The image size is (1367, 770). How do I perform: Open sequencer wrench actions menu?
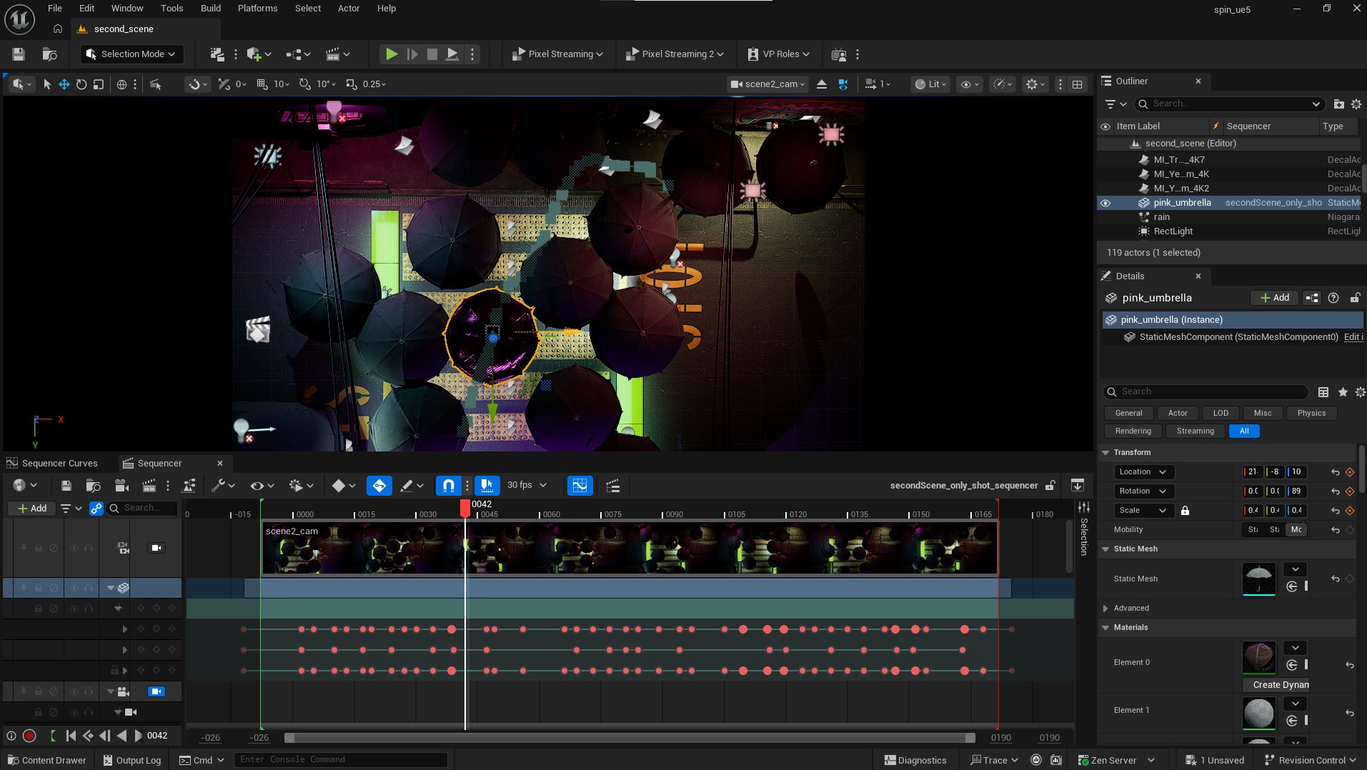(224, 486)
